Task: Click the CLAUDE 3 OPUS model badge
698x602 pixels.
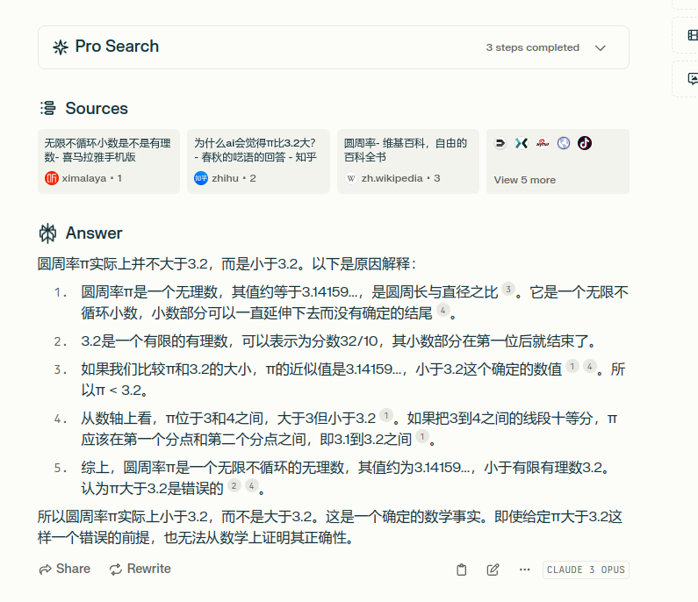Action: pyautogui.click(x=586, y=570)
